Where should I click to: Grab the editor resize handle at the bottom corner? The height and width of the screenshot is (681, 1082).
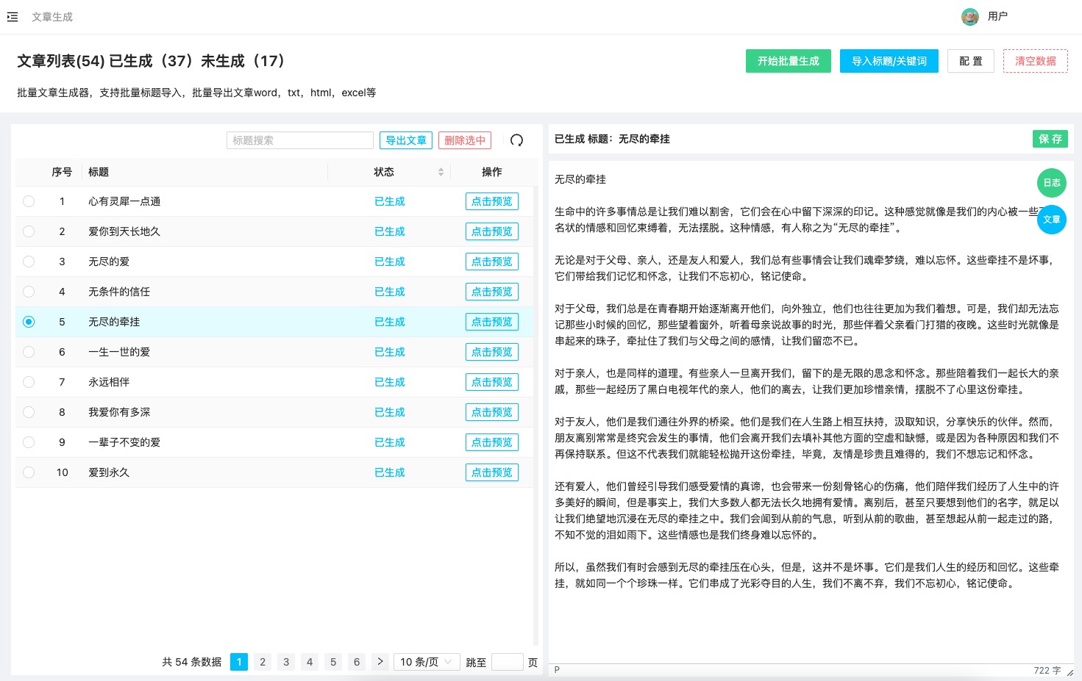(x=1070, y=671)
